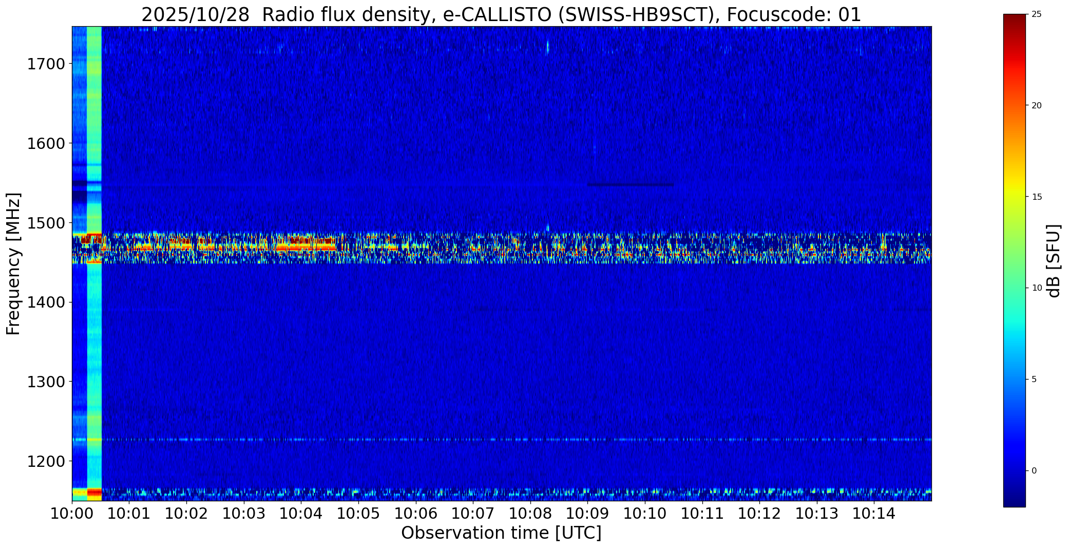Screen dimensions: 1069x548
Task: Click the 10:11 time tick label
Action: 702,514
